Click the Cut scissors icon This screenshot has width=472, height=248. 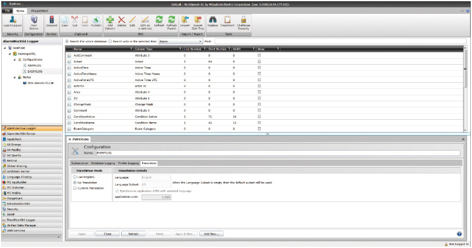click(74, 20)
